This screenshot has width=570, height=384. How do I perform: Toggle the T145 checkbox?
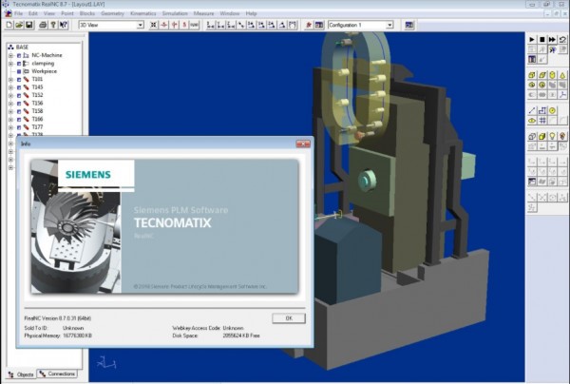[x=19, y=87]
